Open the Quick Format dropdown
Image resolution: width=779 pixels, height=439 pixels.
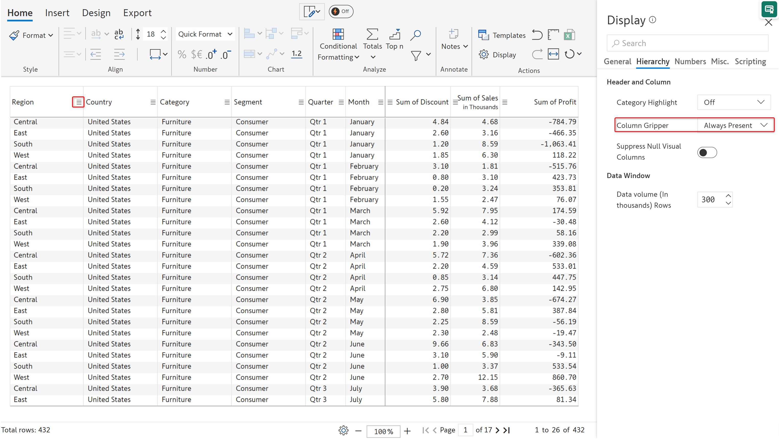[205, 34]
